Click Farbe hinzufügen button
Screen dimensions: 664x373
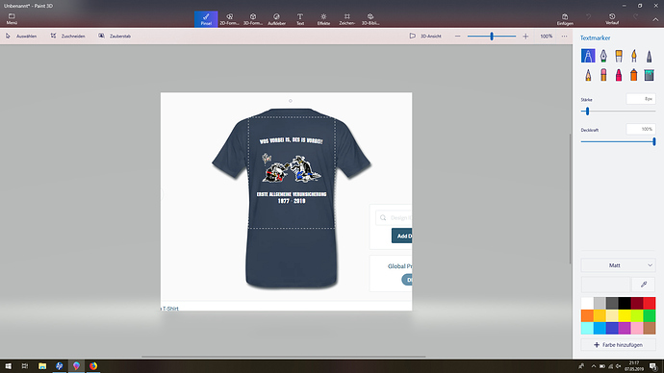(618, 345)
